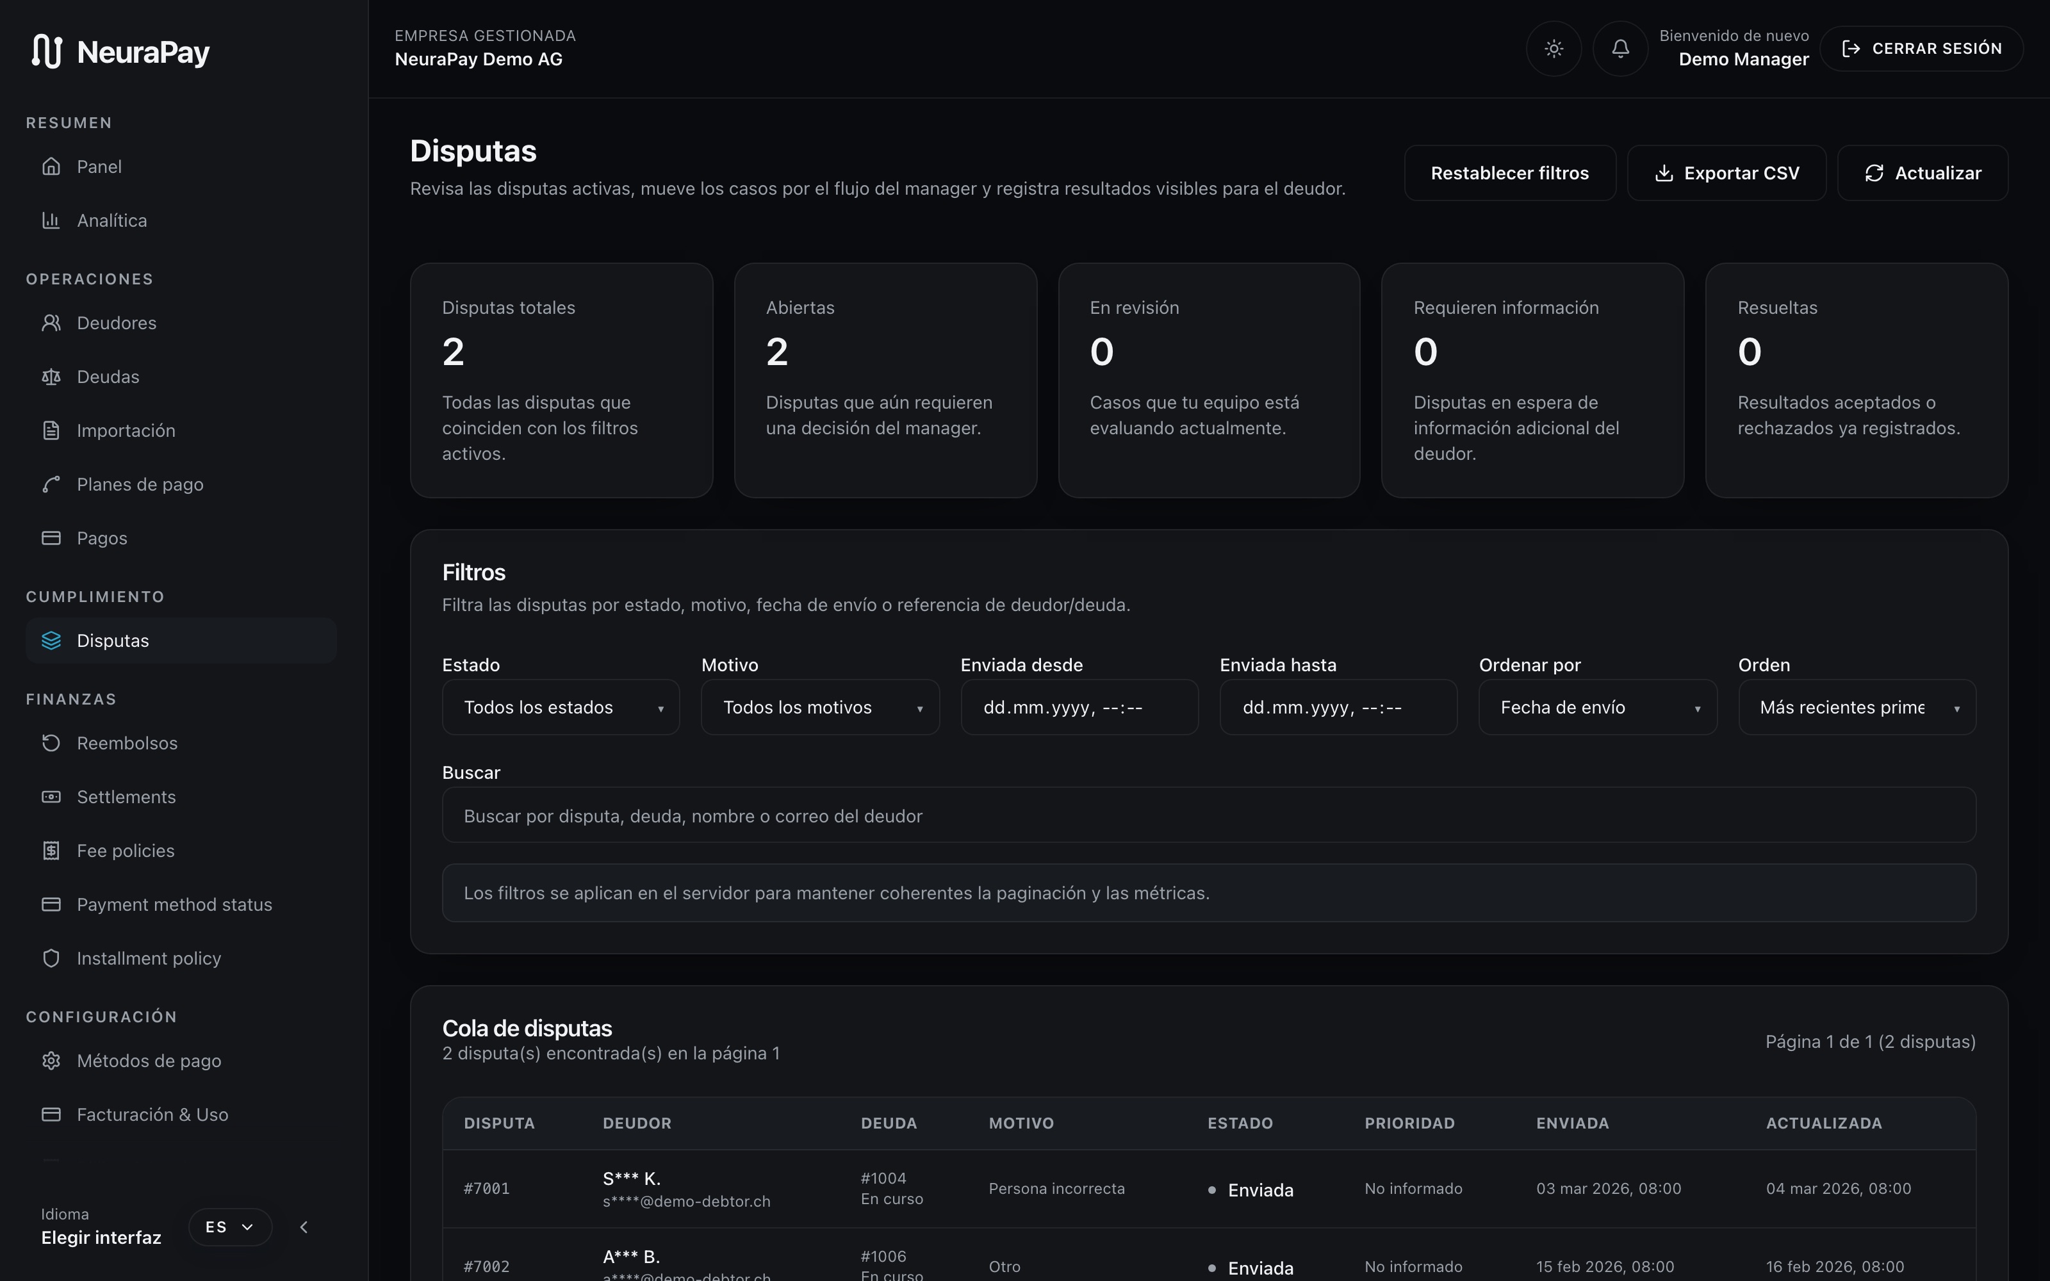Open notifications bell icon
Image resolution: width=2050 pixels, height=1281 pixels.
[1619, 48]
